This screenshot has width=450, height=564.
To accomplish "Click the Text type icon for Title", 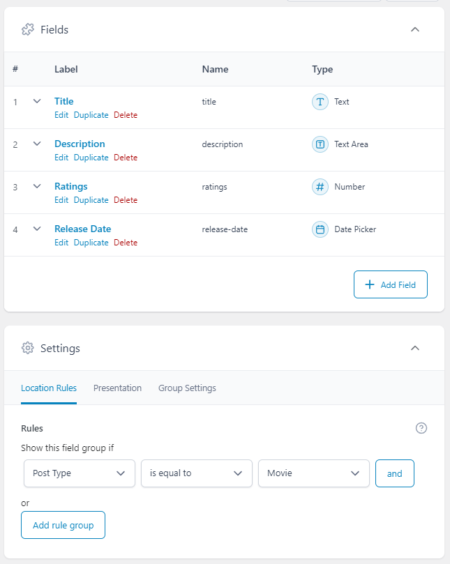I will [x=320, y=102].
